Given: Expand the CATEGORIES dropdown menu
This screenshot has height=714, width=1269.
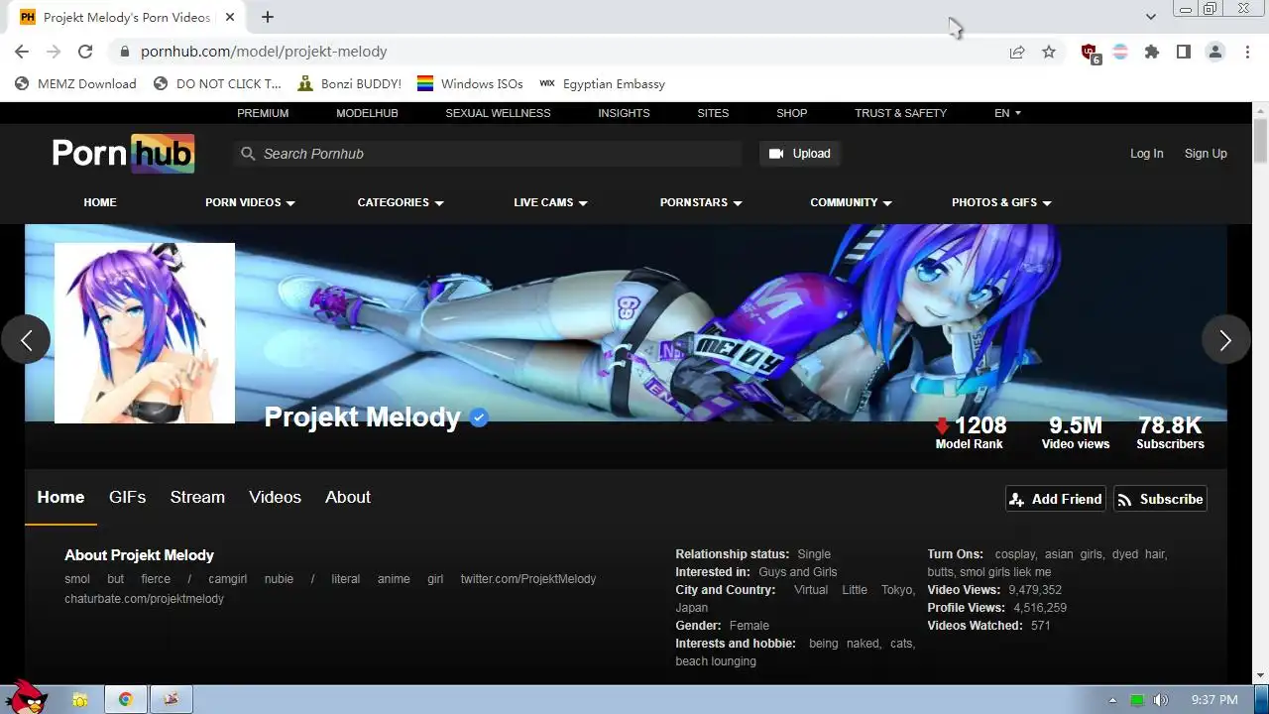Looking at the screenshot, I should pos(401,202).
